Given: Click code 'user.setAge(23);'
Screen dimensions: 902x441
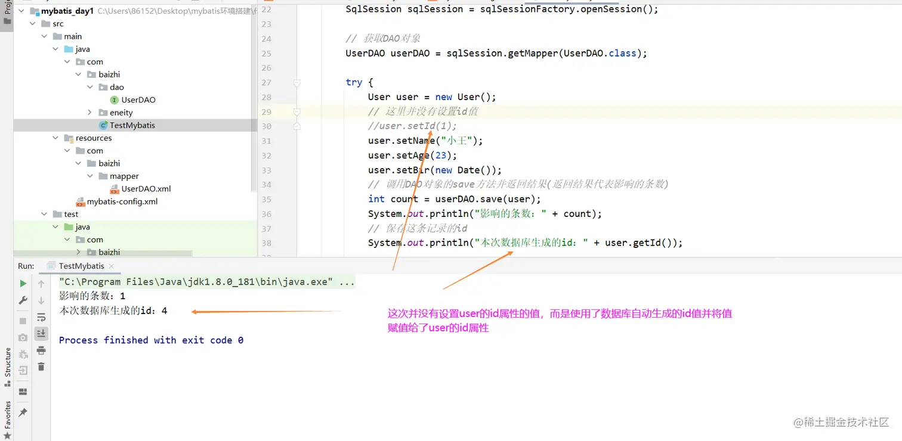Looking at the screenshot, I should tap(412, 156).
